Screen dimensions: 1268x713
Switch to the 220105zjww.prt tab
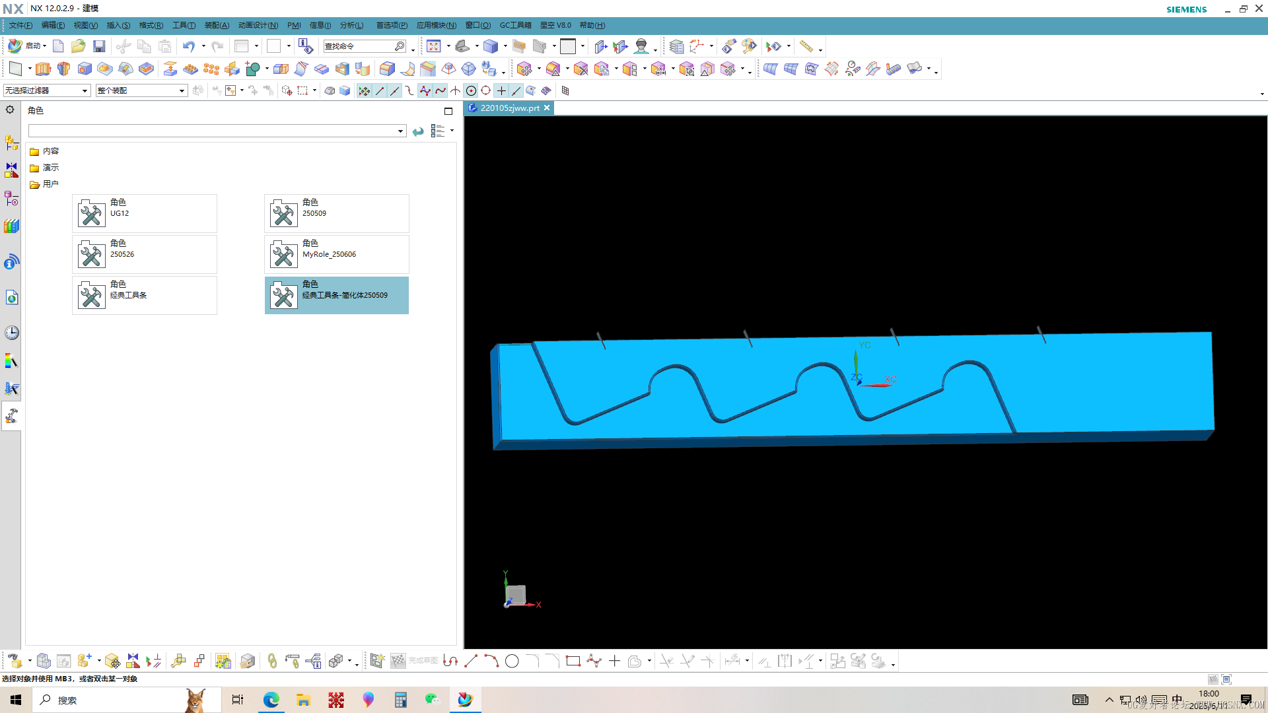pos(509,108)
